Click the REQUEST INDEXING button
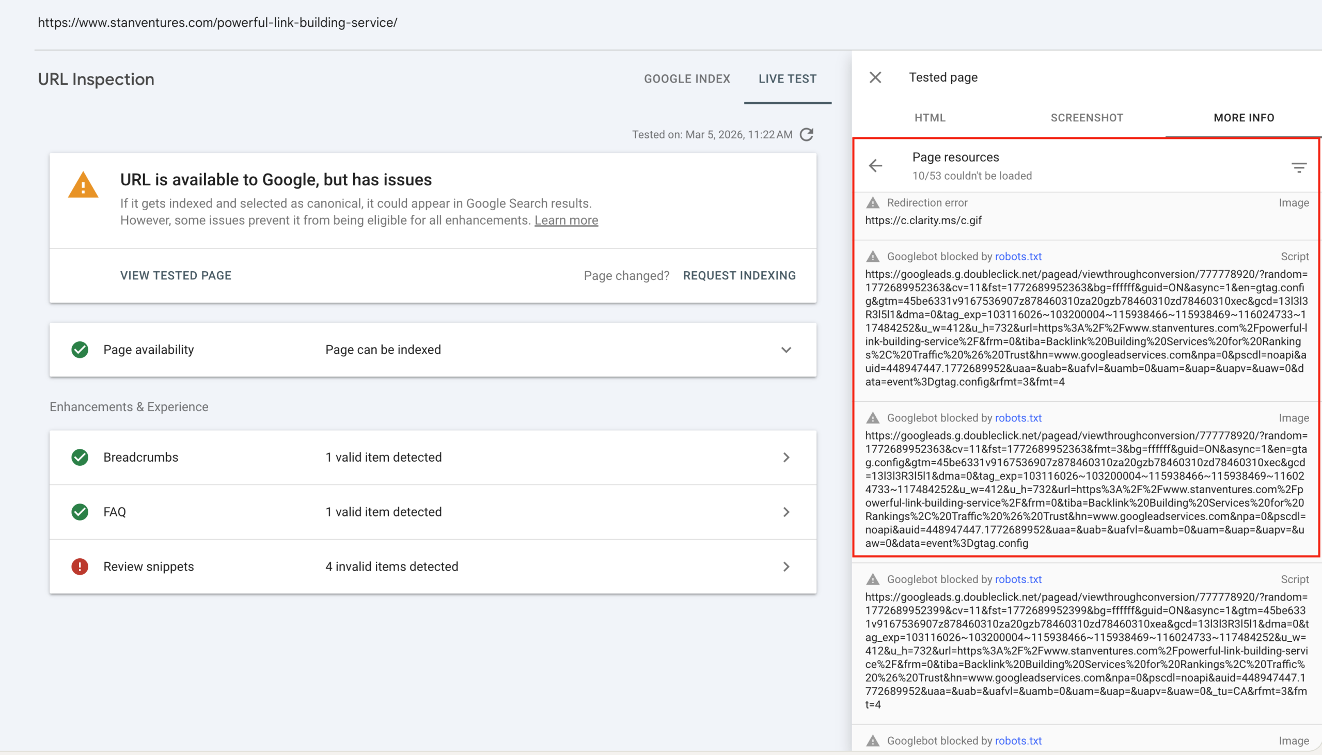Image resolution: width=1322 pixels, height=755 pixels. point(739,275)
